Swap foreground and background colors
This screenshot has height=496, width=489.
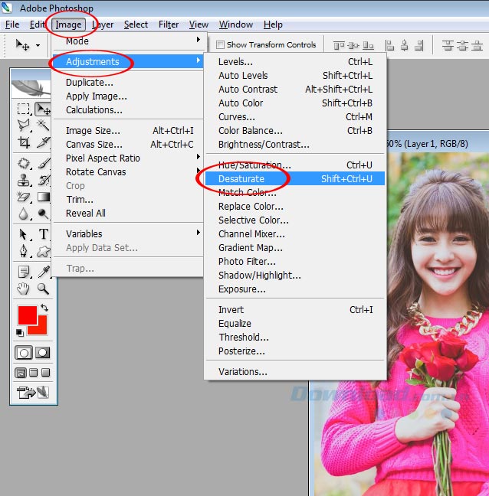44,308
